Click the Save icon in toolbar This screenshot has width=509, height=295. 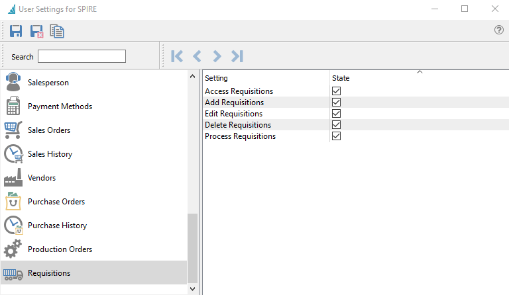click(x=16, y=31)
